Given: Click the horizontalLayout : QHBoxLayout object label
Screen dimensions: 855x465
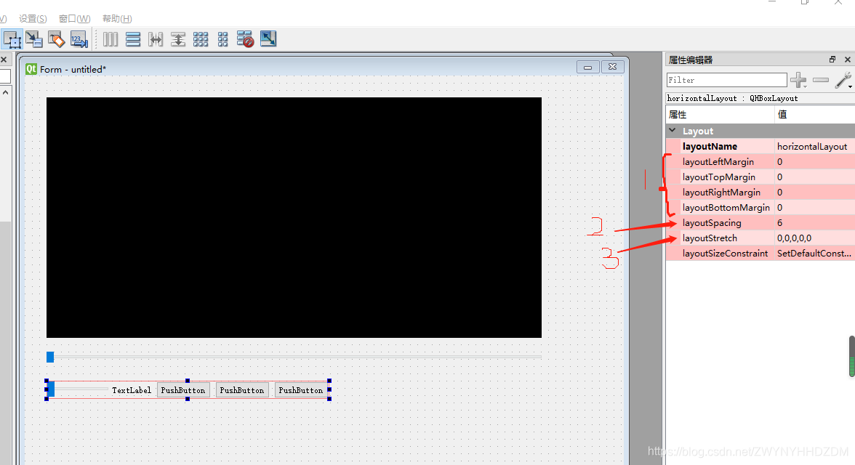Looking at the screenshot, I should click(732, 98).
